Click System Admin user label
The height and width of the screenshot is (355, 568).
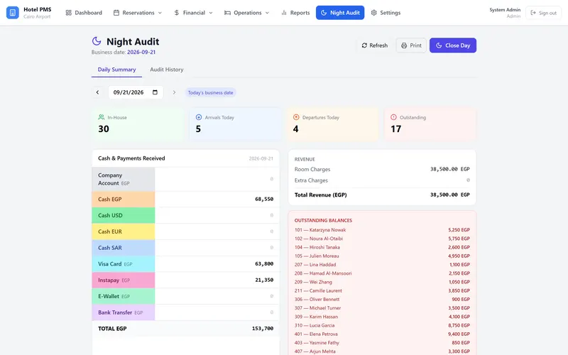(505, 10)
